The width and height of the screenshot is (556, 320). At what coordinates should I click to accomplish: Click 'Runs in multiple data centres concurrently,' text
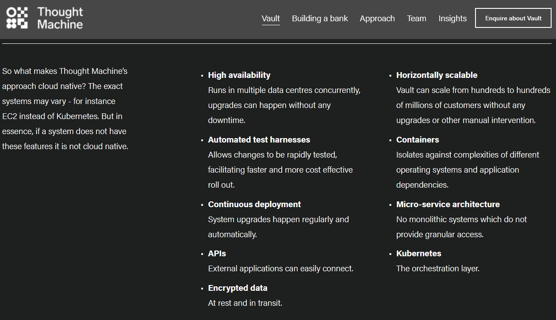[x=284, y=90]
